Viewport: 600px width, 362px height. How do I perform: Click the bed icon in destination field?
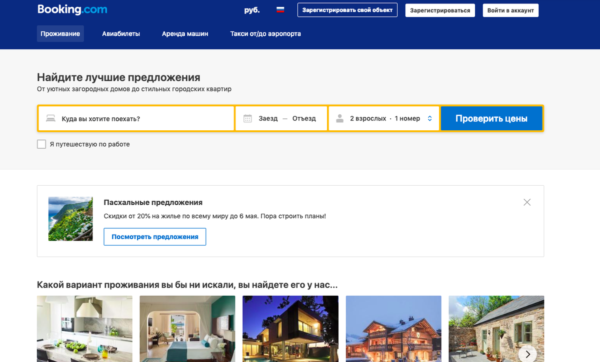pyautogui.click(x=50, y=119)
